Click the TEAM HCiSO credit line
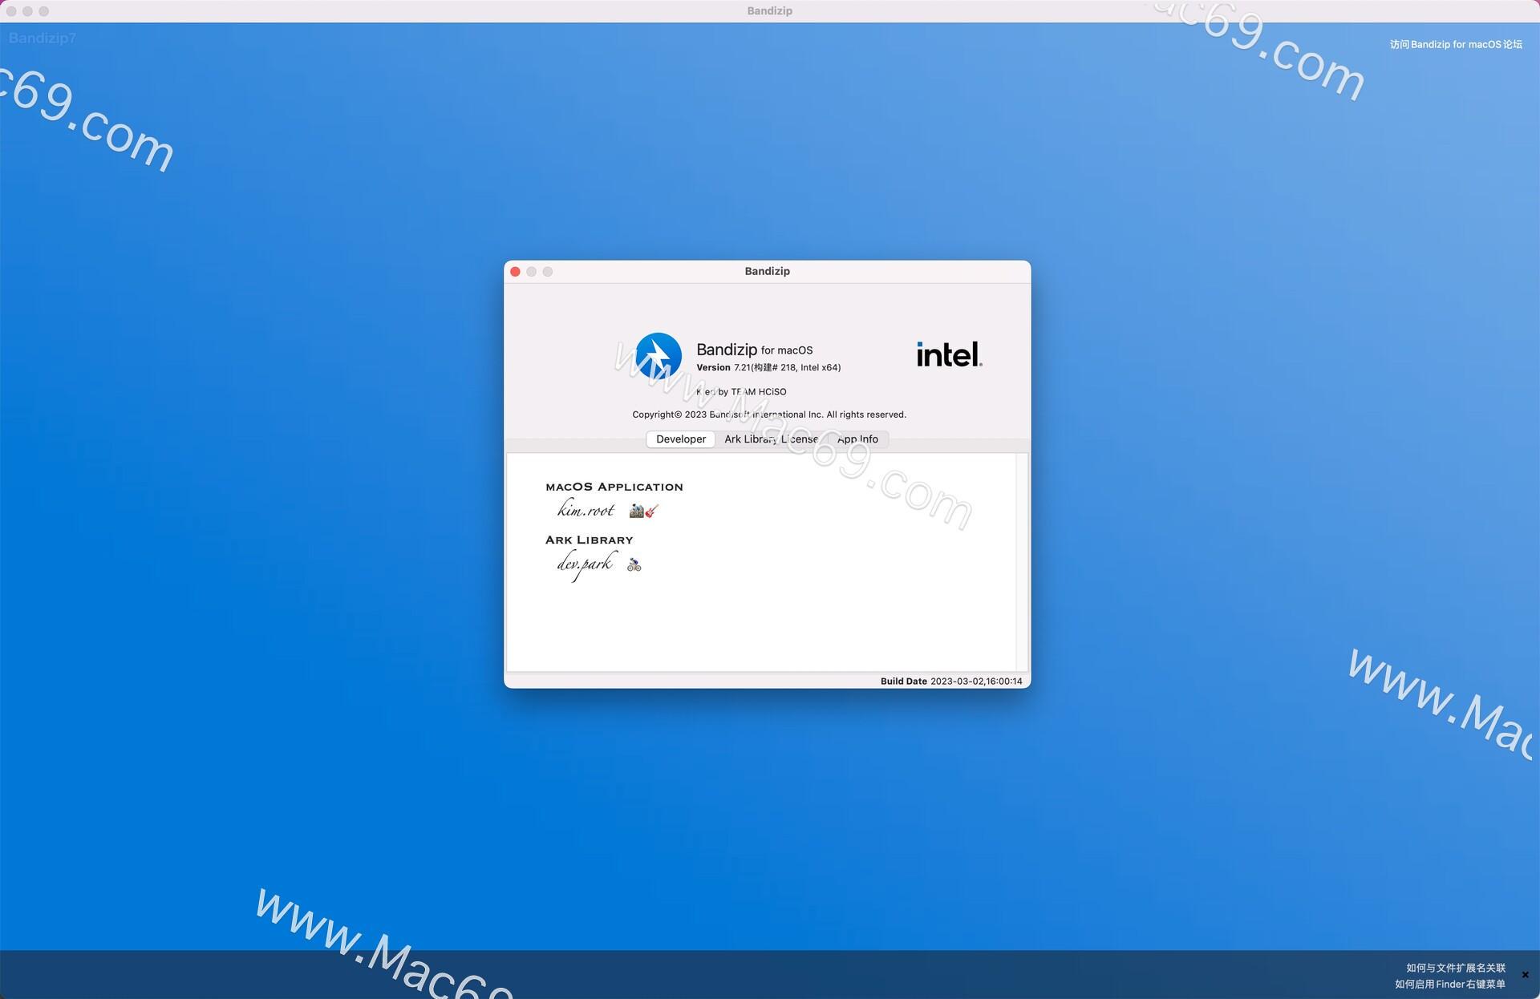This screenshot has width=1540, height=999. click(x=741, y=392)
